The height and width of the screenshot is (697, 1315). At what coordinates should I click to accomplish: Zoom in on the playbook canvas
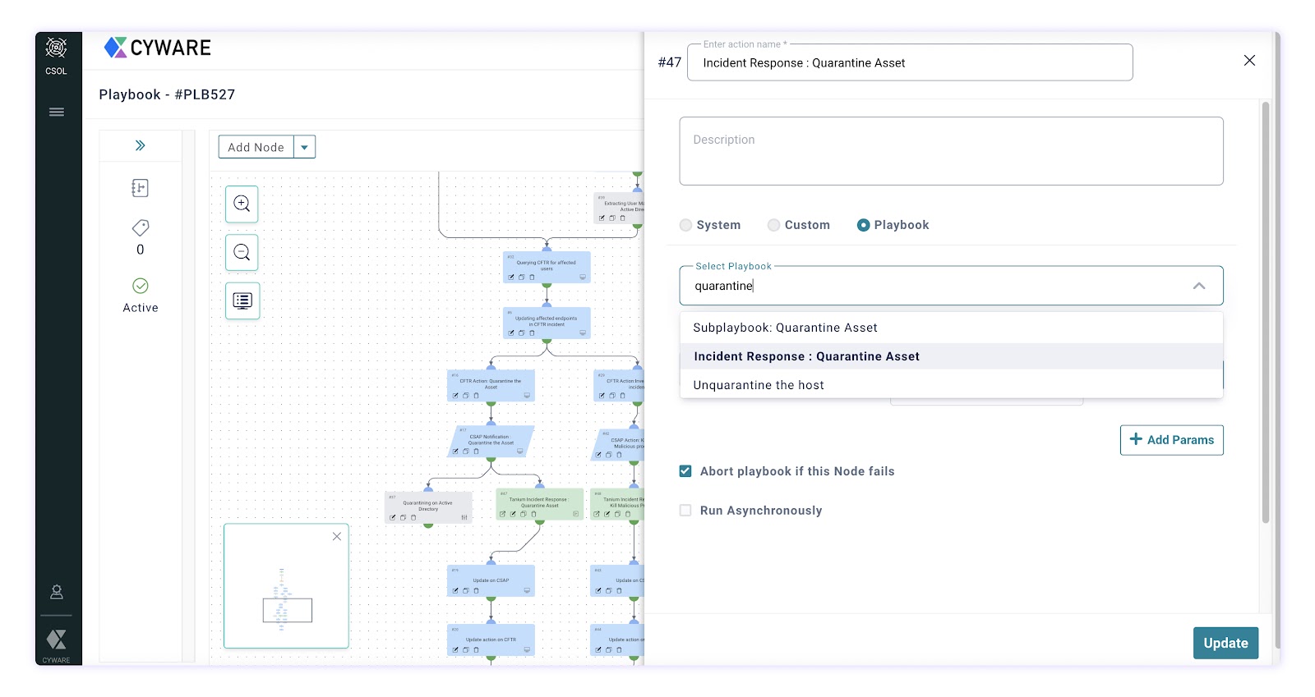pos(242,204)
